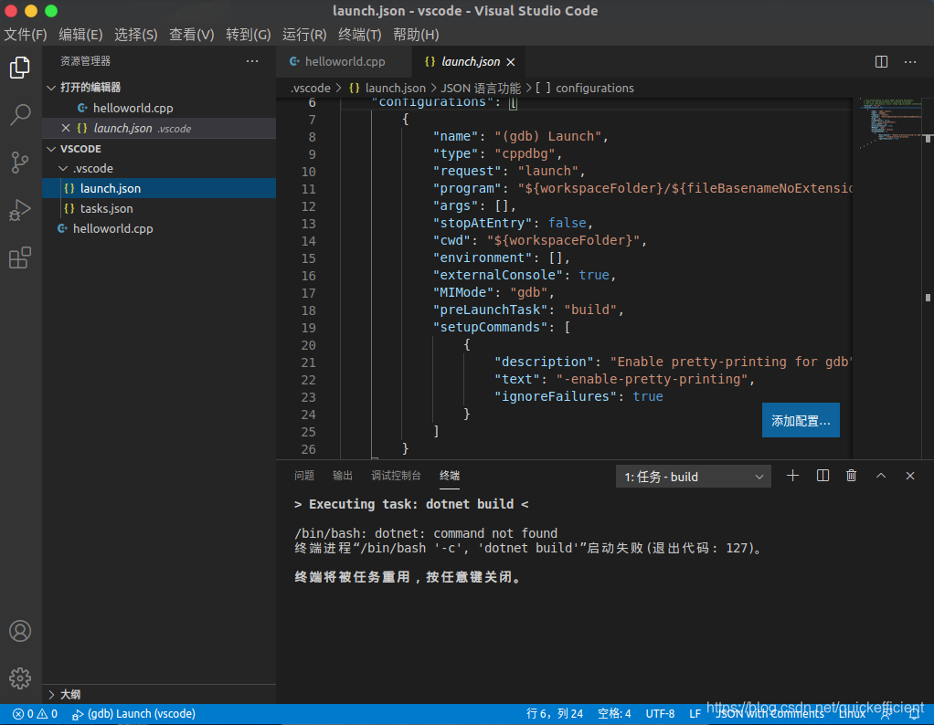The image size is (934, 725).
Task: Click the "stopAtEntry": false line
Action: click(513, 223)
